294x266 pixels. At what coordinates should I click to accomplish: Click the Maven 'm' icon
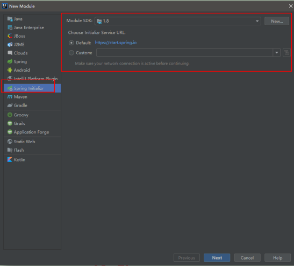click(x=10, y=97)
